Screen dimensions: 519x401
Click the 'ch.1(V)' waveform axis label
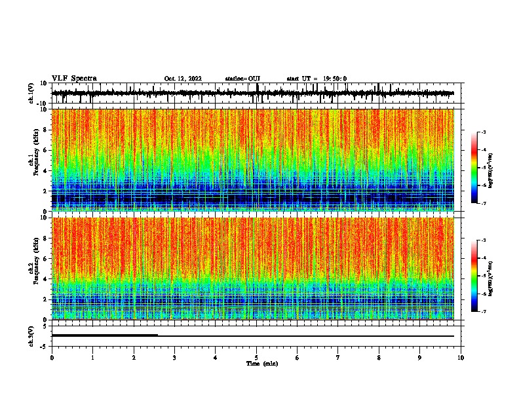(31, 93)
